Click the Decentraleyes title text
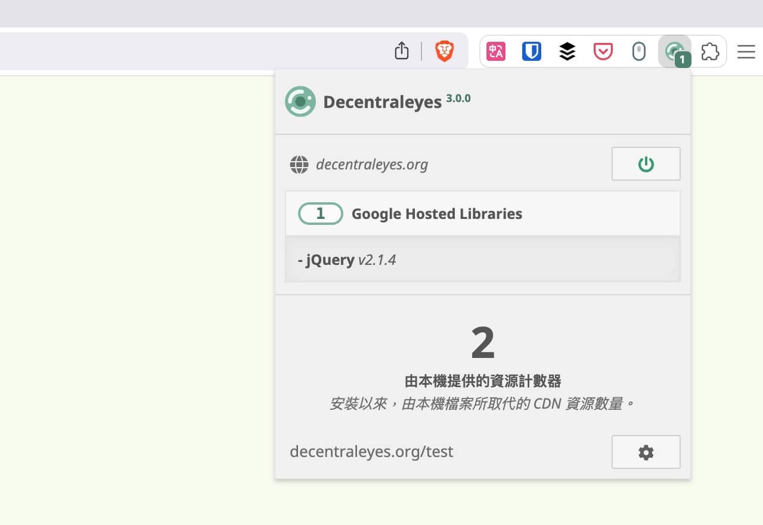 [382, 102]
